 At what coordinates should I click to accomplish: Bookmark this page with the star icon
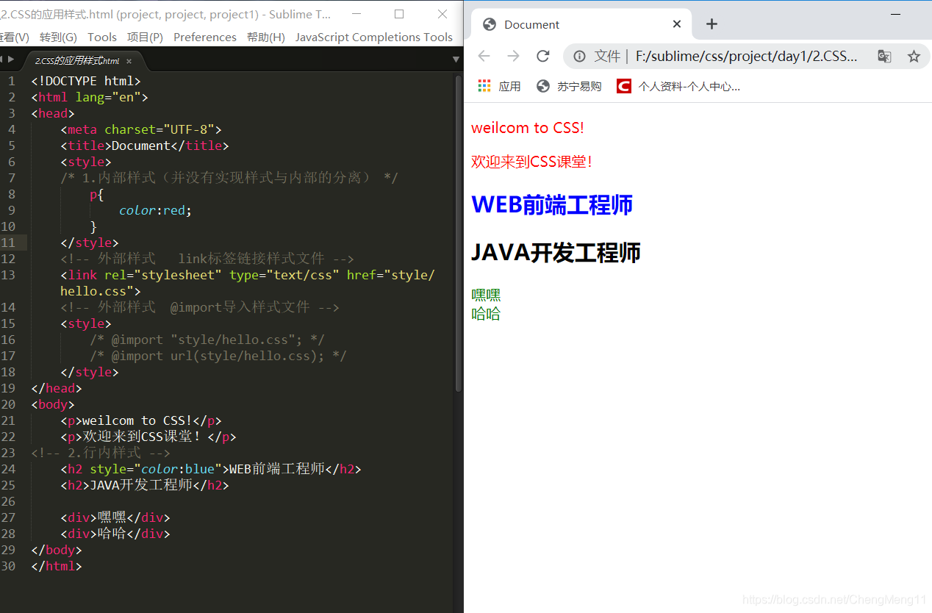pyautogui.click(x=914, y=56)
